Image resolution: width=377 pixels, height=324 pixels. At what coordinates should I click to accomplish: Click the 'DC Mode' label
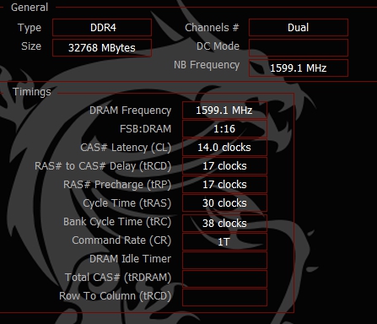(218, 46)
